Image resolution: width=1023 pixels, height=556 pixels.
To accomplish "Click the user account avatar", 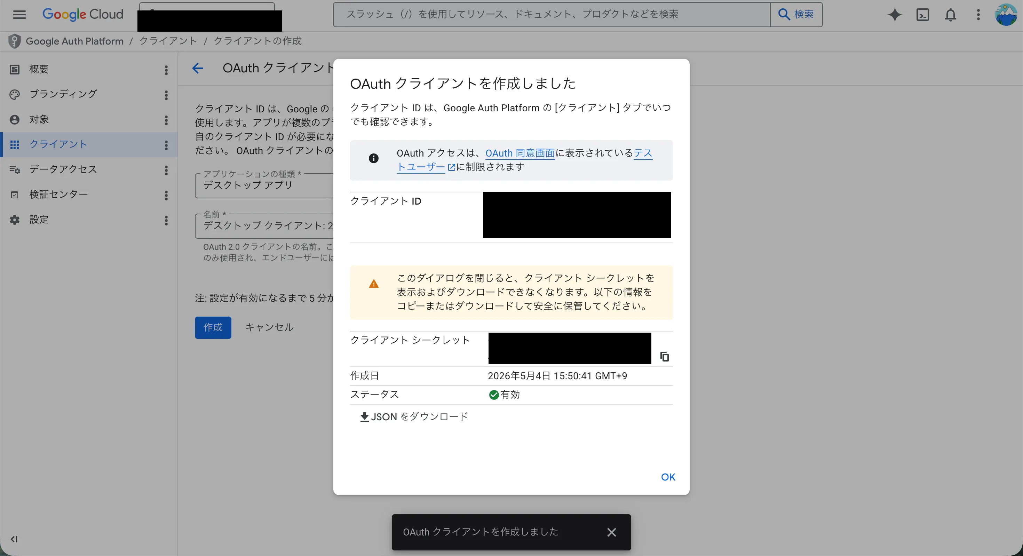I will [1006, 15].
